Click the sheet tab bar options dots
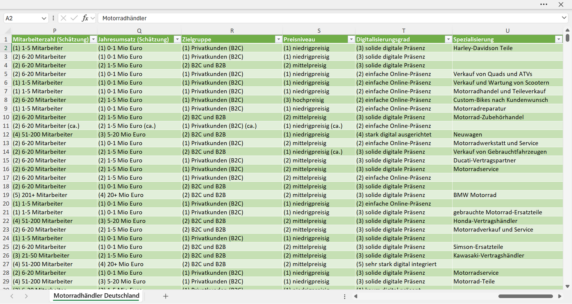The width and height of the screenshot is (572, 304). [x=345, y=296]
